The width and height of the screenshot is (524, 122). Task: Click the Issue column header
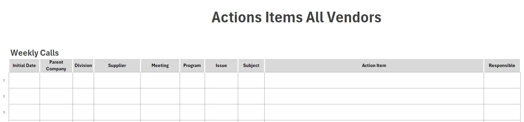221,66
